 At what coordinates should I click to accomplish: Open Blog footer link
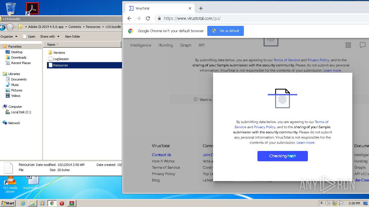(x=156, y=180)
